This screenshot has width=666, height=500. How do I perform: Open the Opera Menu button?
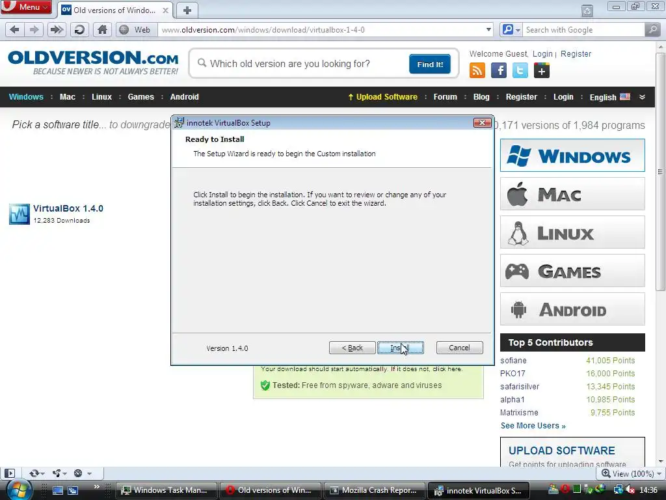pos(26,7)
